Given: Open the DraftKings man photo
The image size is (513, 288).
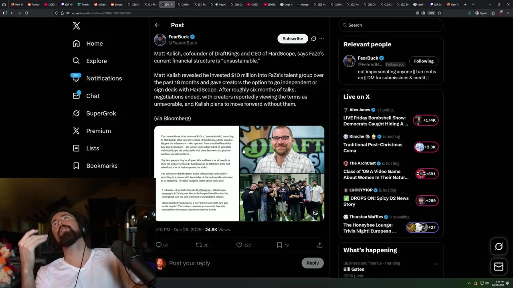Looking at the screenshot, I should point(282,149).
